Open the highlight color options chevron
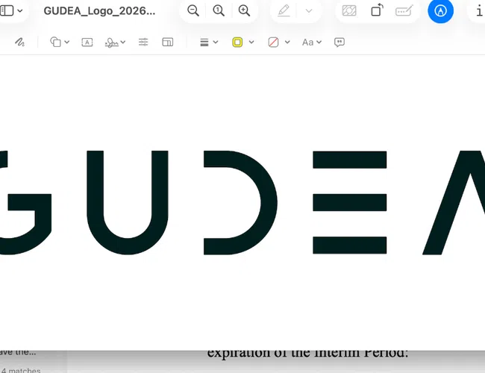The width and height of the screenshot is (485, 373). pyautogui.click(x=309, y=11)
